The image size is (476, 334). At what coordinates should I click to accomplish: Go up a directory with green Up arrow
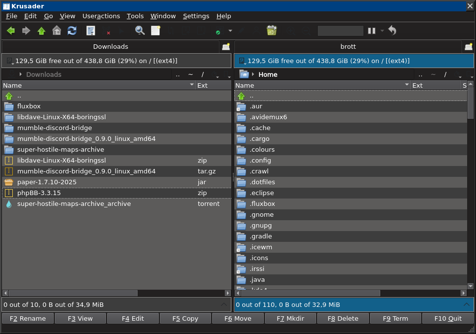pyautogui.click(x=41, y=31)
